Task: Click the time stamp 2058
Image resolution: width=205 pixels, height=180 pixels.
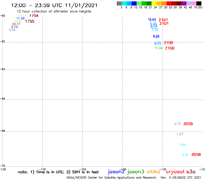Action: coord(196,155)
